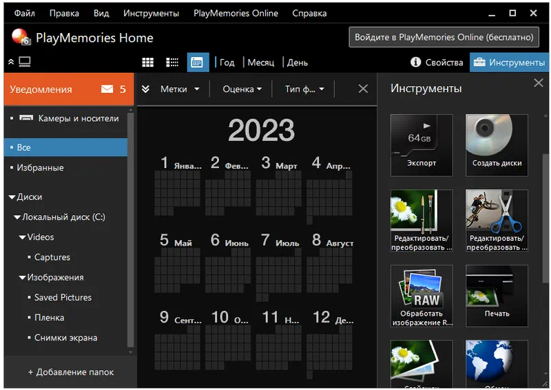This screenshot has height=390, width=551.
Task: Collapse the Изображения folder node
Action: 23,278
